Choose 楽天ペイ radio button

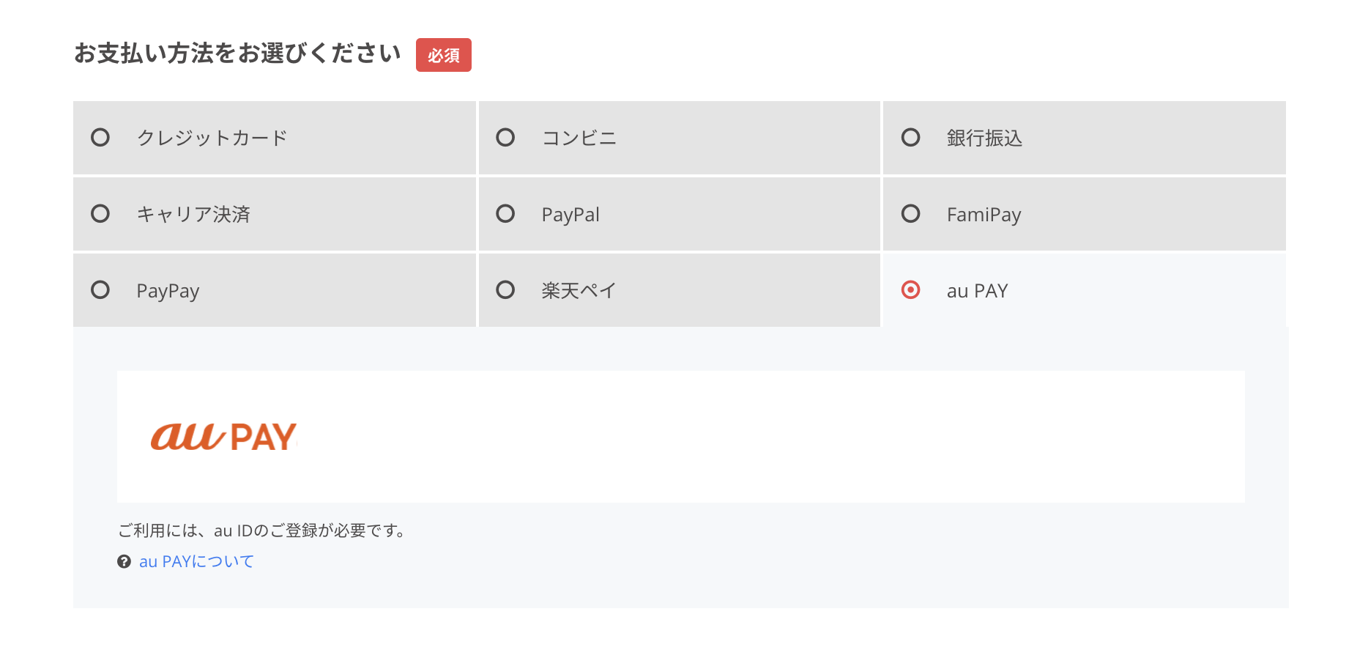click(505, 290)
